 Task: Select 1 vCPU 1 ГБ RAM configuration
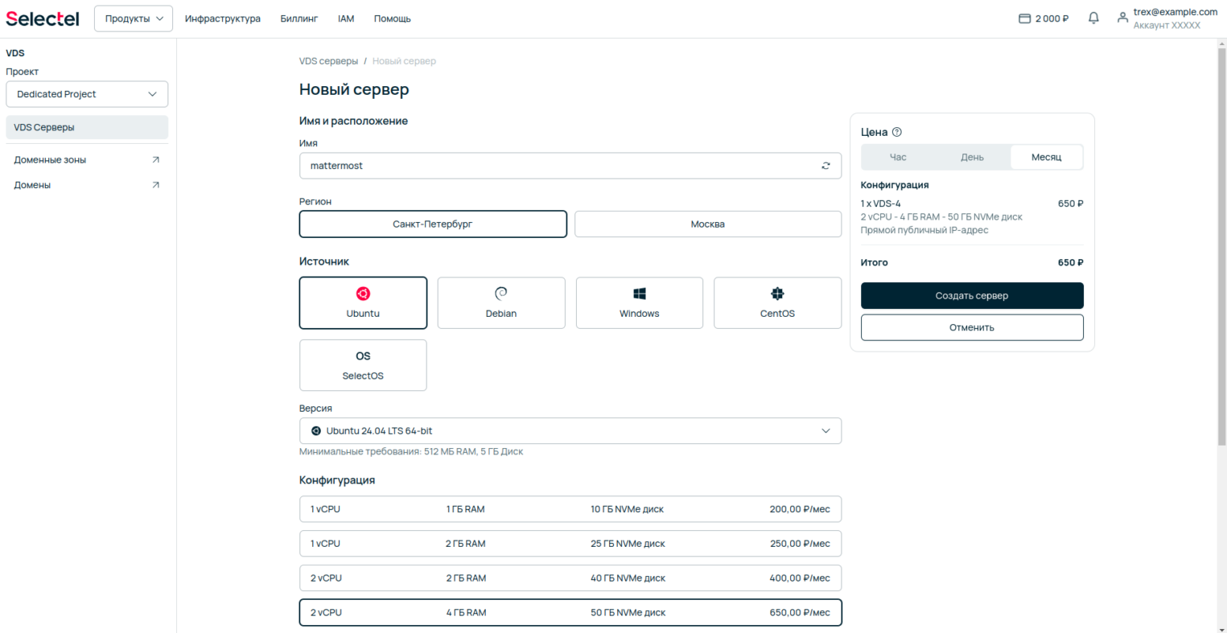570,509
